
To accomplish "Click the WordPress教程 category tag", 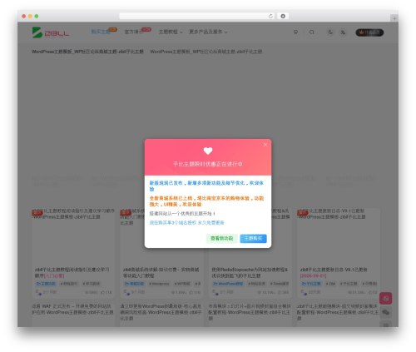I will (228, 284).
